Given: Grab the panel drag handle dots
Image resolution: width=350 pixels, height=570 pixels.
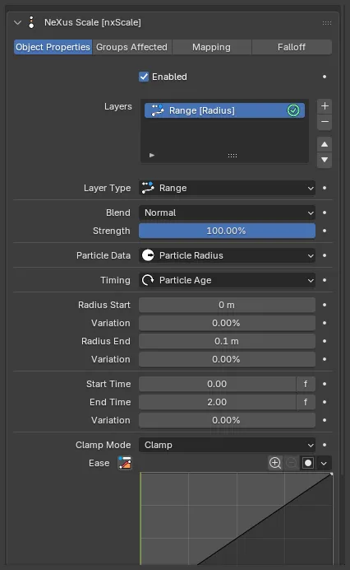Looking at the screenshot, I should 327,23.
